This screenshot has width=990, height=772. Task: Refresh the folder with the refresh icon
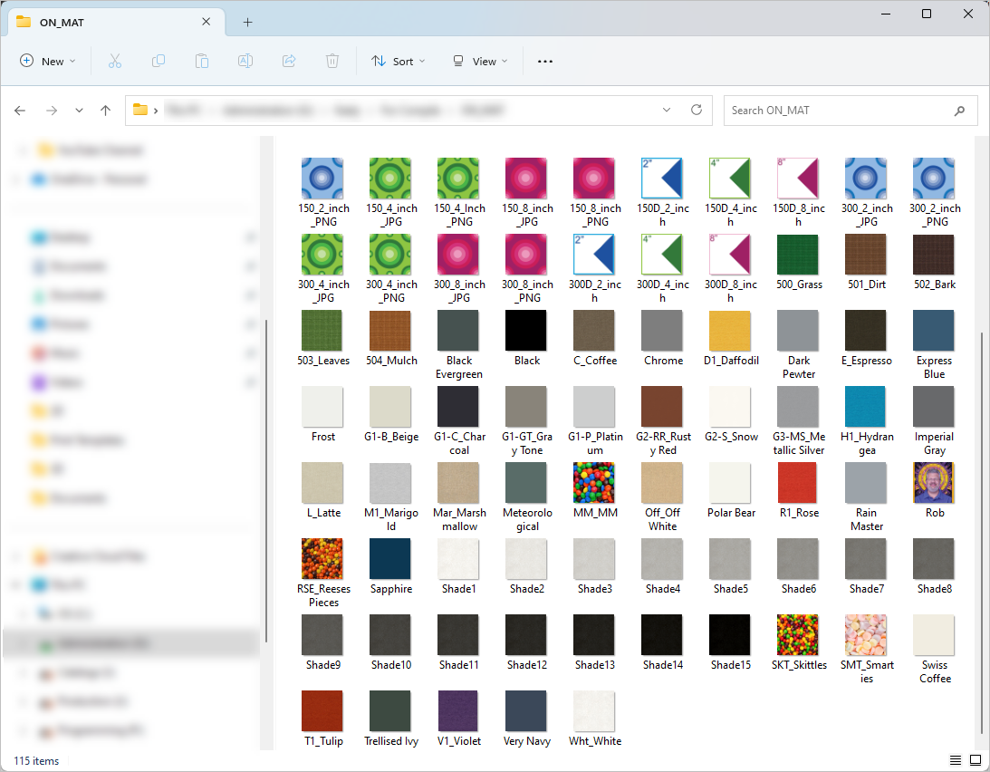(x=696, y=109)
